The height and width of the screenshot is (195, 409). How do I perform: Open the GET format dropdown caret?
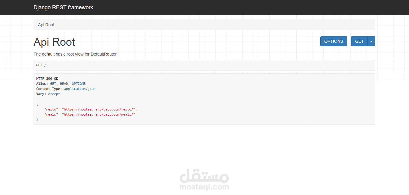click(x=371, y=41)
